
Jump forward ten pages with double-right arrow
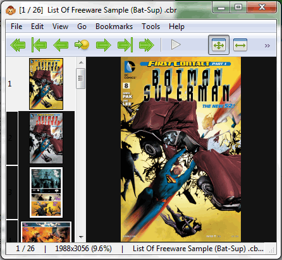click(147, 45)
